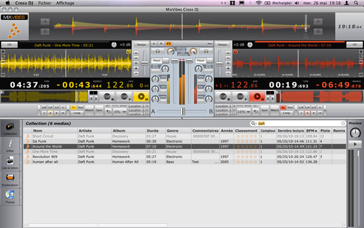364x228 pixels.
Task: Click the orange mixer view icon
Action: [x=168, y=43]
